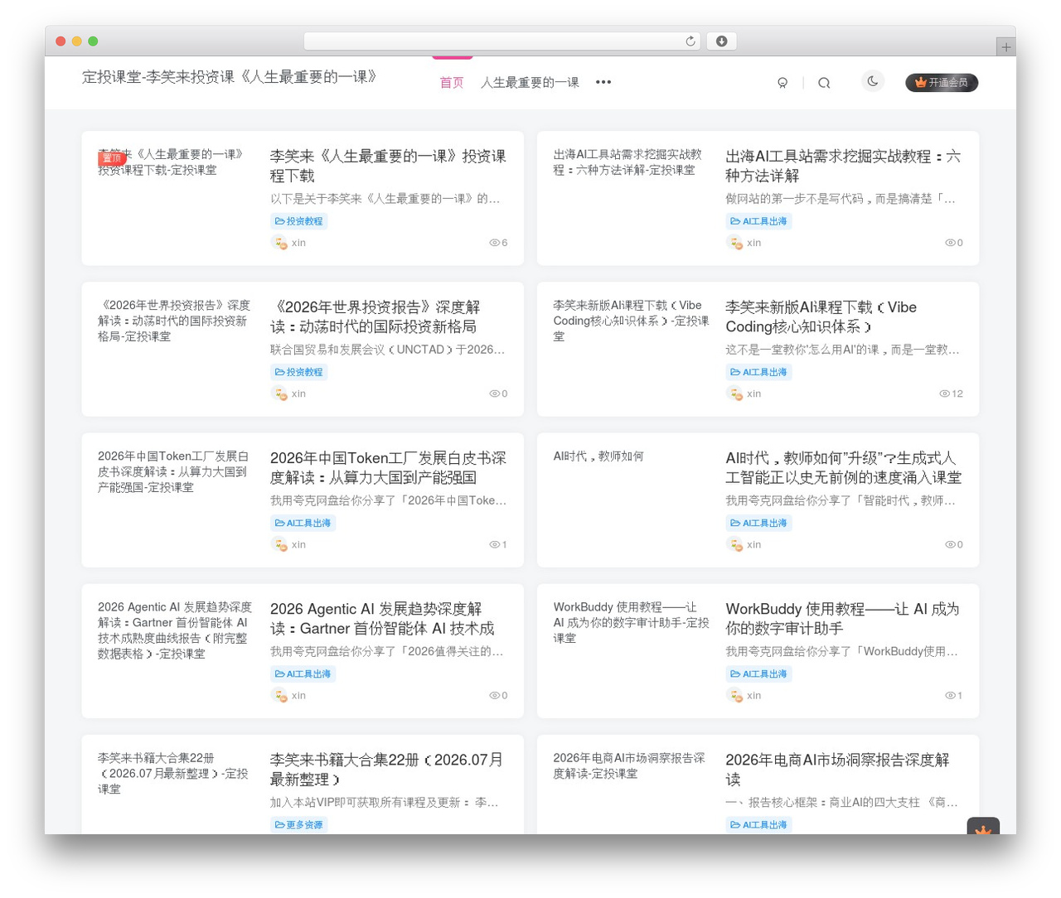Image resolution: width=1061 pixels, height=898 pixels.
Task: Click author avatar on 人生最重要的一课 post
Action: 279,243
